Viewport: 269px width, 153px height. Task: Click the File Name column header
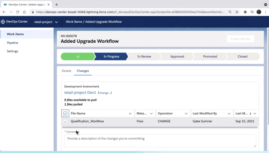pos(78,113)
